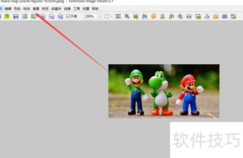The width and height of the screenshot is (243, 158).
Task: Click the clone and heal stamp icon
Action: click(x=163, y=16)
